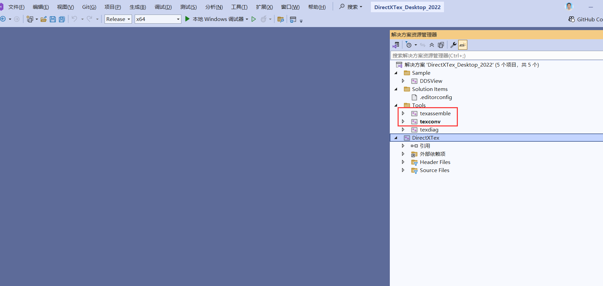The height and width of the screenshot is (286, 603).
Task: Collapse the DirectXTex project node
Action: (396, 138)
